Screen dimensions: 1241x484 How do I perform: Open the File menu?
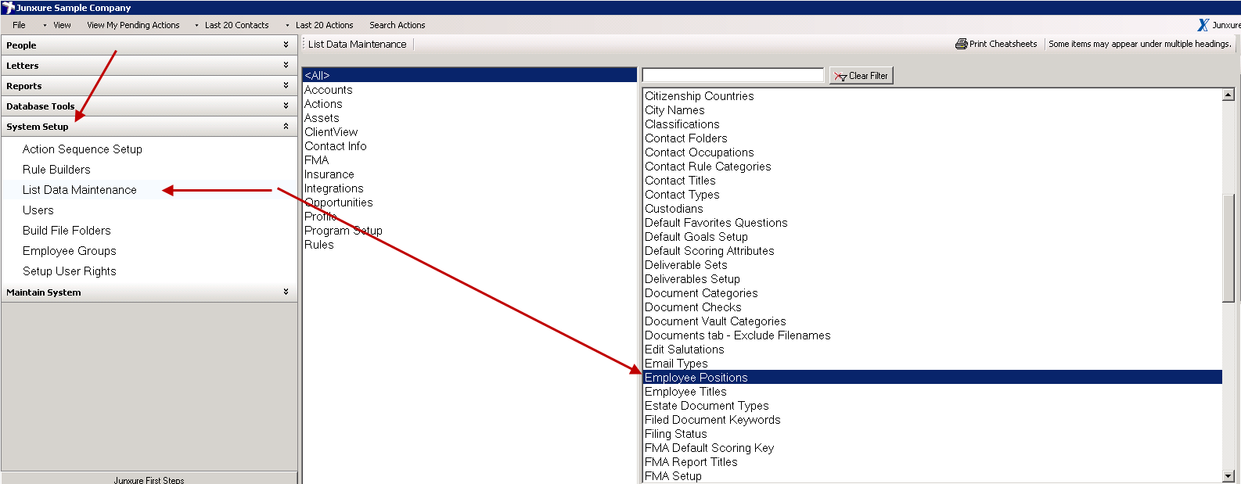[x=19, y=25]
